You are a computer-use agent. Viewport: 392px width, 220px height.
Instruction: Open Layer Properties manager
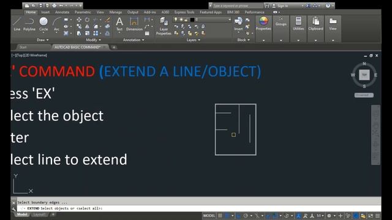click(164, 26)
